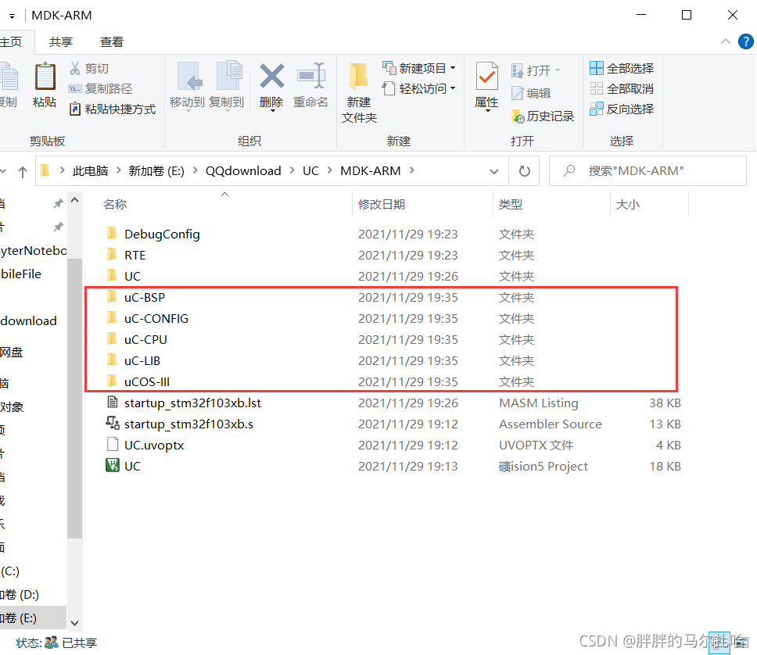Screen dimensions: 757x655
Task: Click Select all (全部选择) in ribbon
Action: [622, 69]
